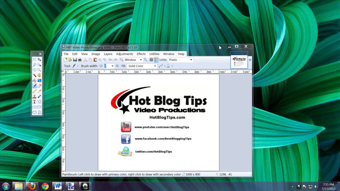Click the Copy toolbar icon

pyautogui.click(x=90, y=60)
